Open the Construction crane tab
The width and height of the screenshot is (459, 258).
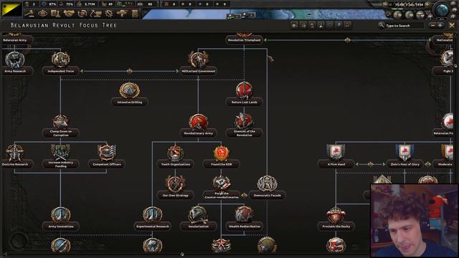(95, 13)
